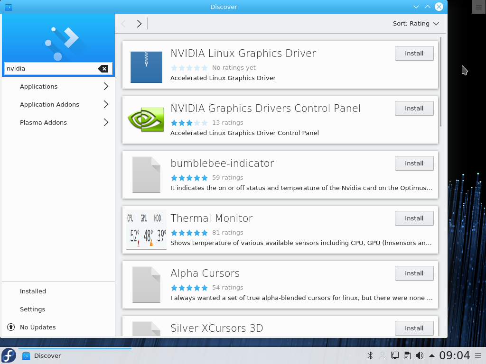Expand the Plasma Addons category
The height and width of the screenshot is (364, 486).
pyautogui.click(x=58, y=122)
